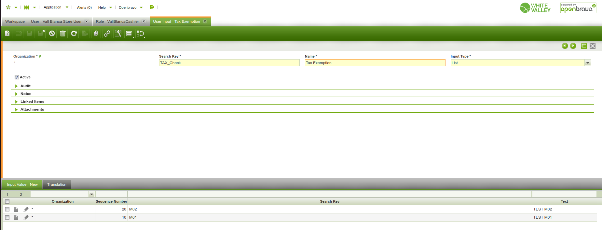Viewport: 602px width, 230px height.
Task: Tick the select-all checkbox in the grid header
Action: 7,201
